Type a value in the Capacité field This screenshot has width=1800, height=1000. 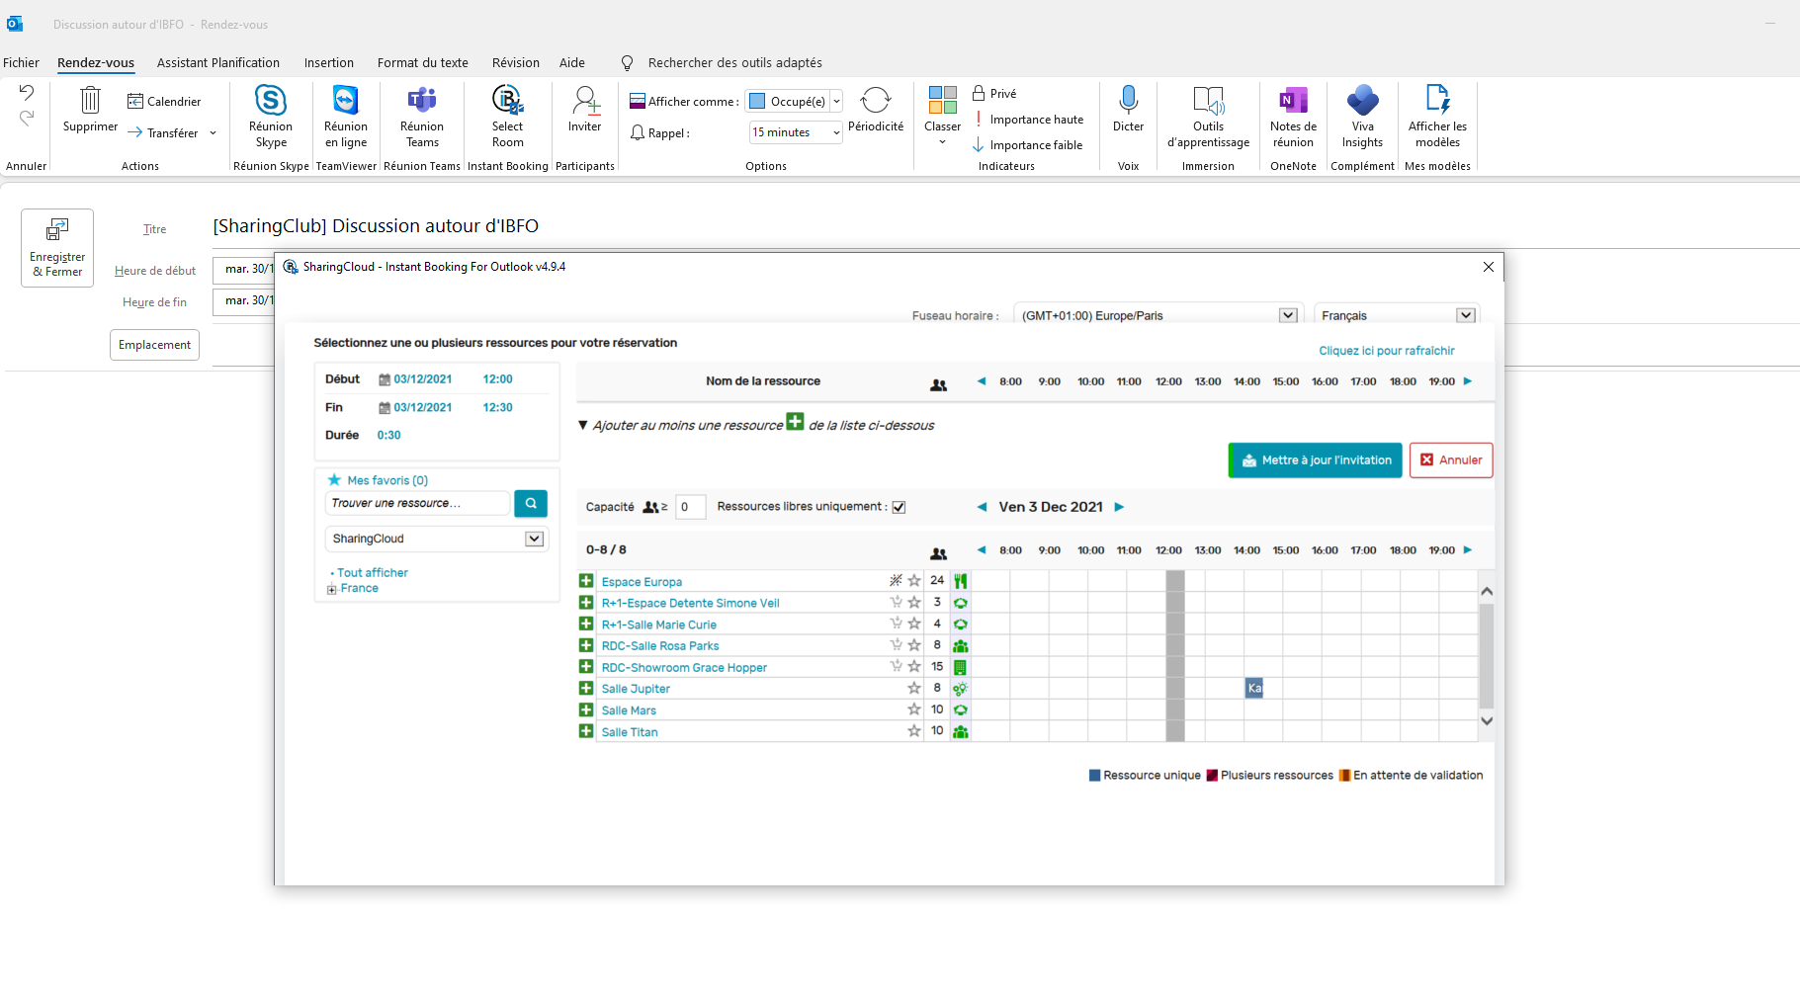[x=691, y=507]
